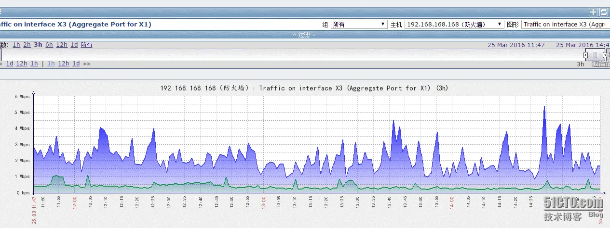Screen dimensions: 610x228
Task: Click the right arrow on time slider handle
Action: [605, 55]
